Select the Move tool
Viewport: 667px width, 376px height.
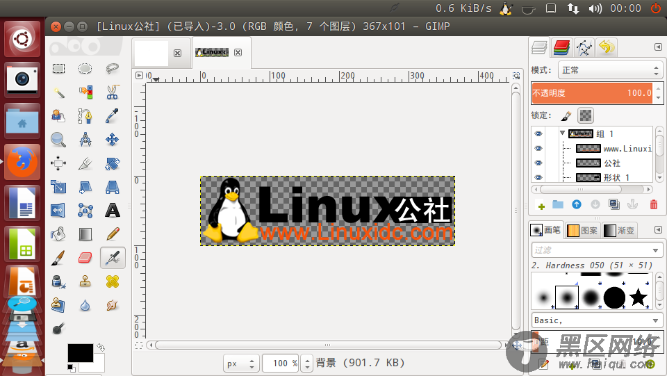[113, 140]
